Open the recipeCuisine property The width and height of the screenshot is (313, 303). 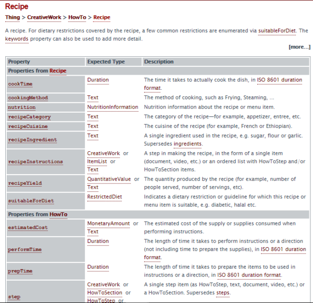pyautogui.click(x=28, y=127)
